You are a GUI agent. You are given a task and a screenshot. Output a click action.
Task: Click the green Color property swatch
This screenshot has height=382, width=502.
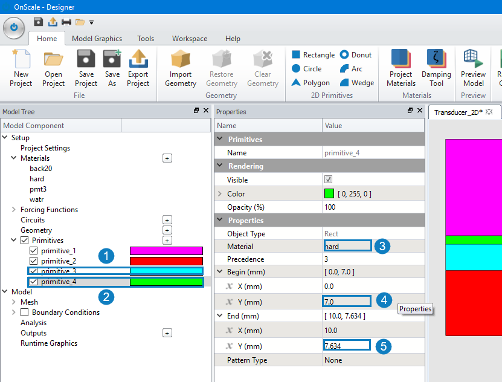point(329,193)
